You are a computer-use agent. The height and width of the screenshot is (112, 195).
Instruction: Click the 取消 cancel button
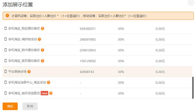pyautogui.click(x=30, y=106)
